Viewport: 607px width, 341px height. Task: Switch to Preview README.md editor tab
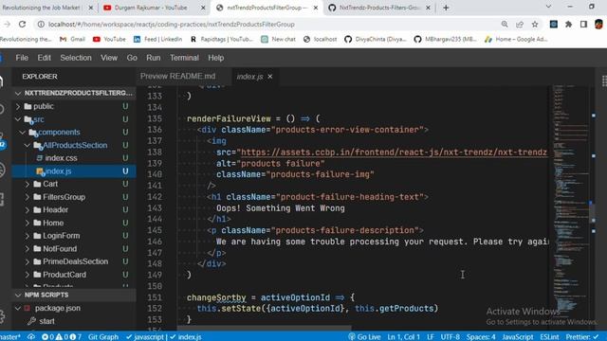(177, 76)
